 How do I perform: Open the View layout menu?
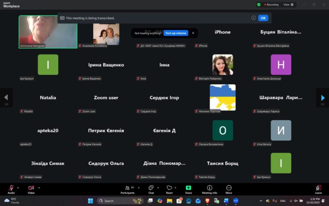pyautogui.click(x=288, y=5)
